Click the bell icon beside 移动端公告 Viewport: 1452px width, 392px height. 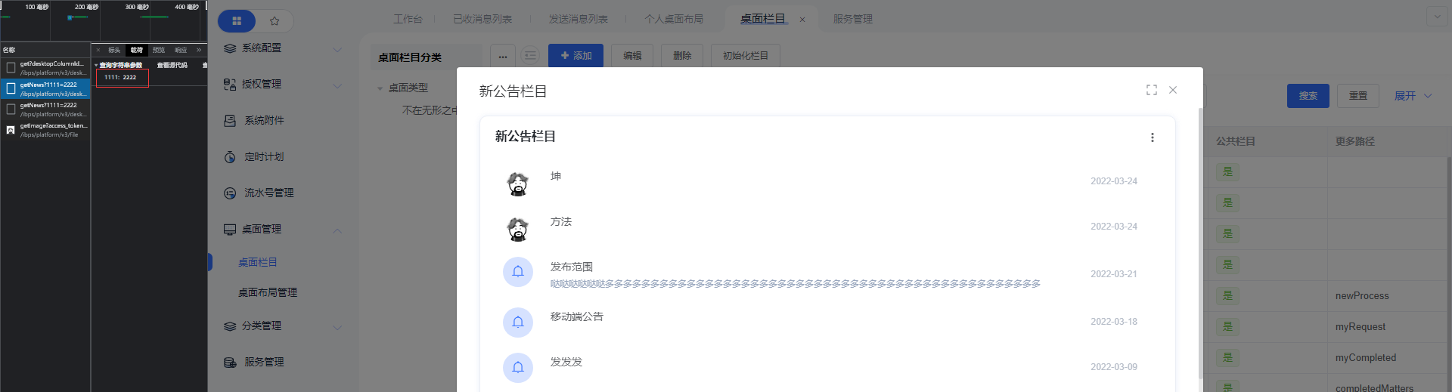click(518, 322)
